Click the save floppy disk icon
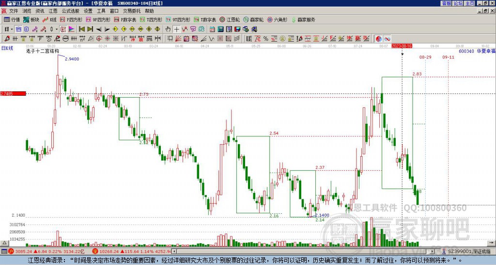 [x=237, y=29]
